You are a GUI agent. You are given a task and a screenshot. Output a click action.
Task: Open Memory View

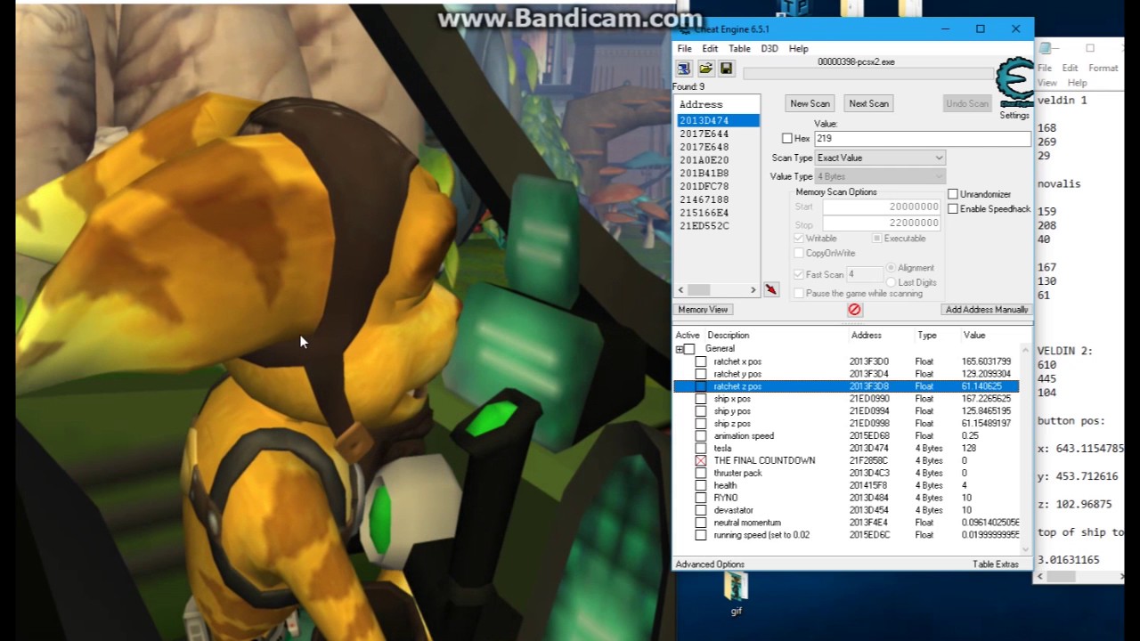click(x=703, y=310)
